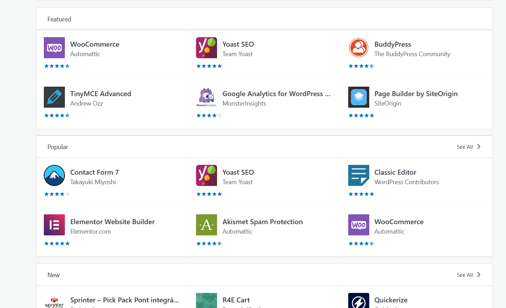Click the Featured section heading
The width and height of the screenshot is (506, 308).
[59, 19]
